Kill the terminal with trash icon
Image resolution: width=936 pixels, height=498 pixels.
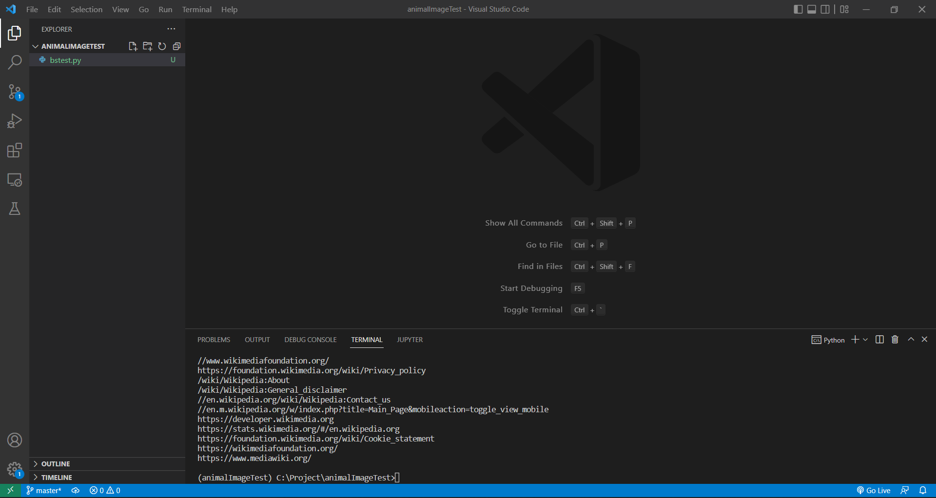coord(895,340)
